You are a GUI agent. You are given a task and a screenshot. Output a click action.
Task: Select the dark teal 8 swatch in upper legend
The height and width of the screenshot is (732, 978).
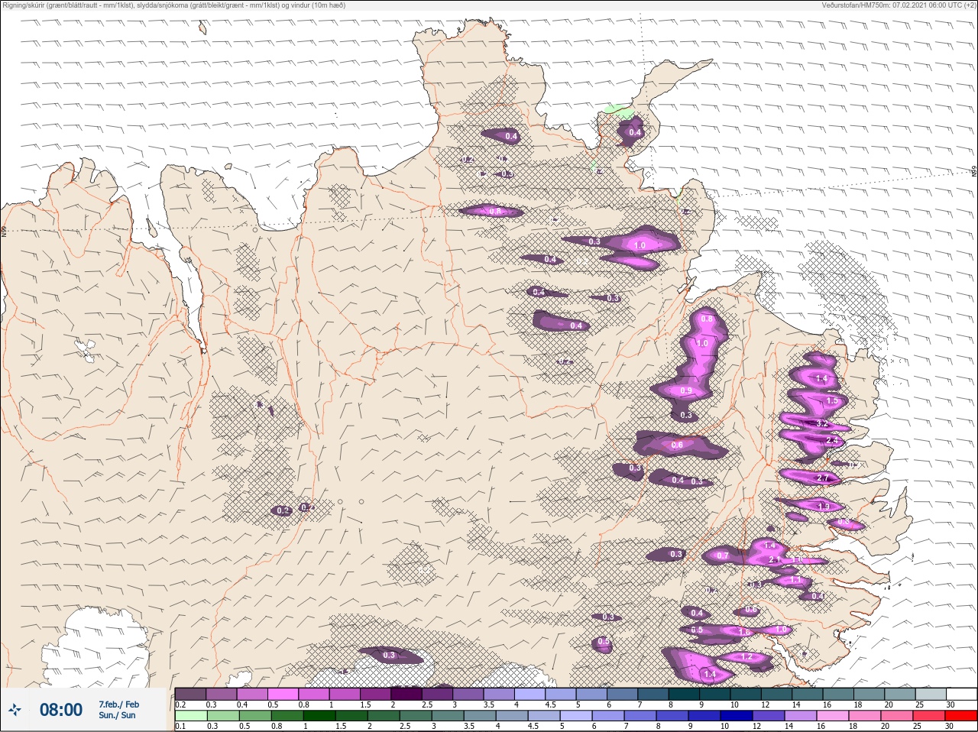[x=685, y=694]
